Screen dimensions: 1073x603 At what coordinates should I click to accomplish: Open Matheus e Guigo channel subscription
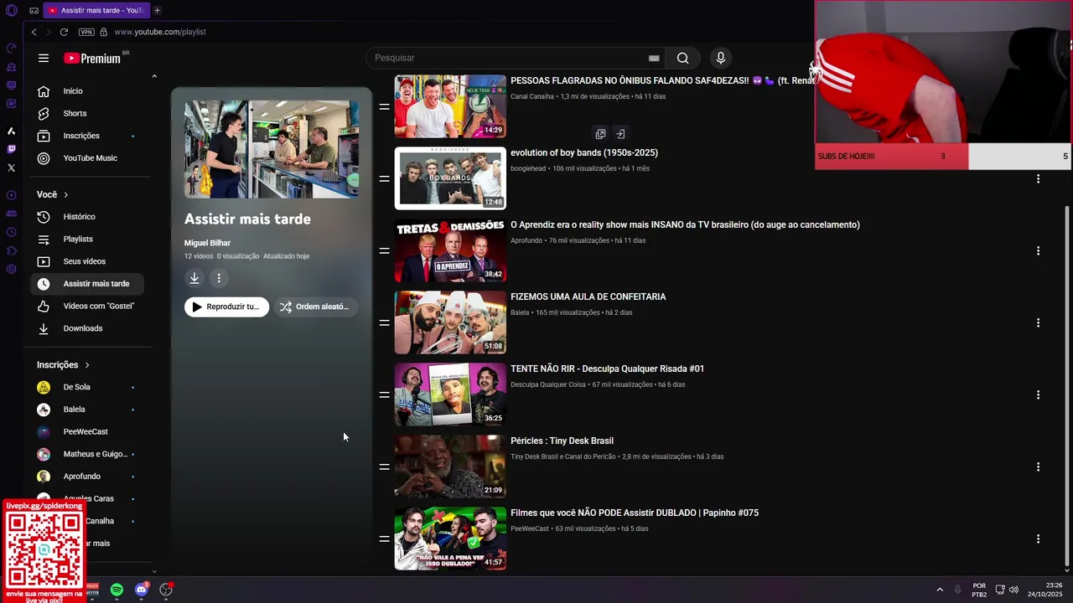tap(87, 454)
